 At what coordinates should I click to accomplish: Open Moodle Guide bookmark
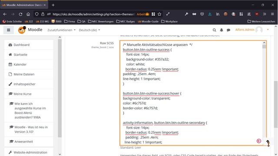click(x=148, y=21)
